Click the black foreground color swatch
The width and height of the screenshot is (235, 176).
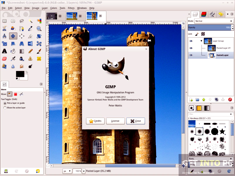(x=20, y=74)
